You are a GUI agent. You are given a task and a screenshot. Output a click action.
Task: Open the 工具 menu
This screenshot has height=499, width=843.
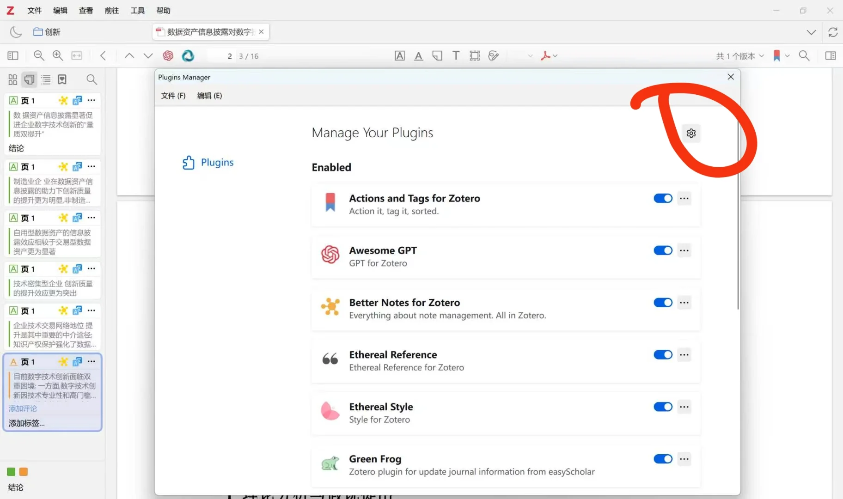click(138, 11)
